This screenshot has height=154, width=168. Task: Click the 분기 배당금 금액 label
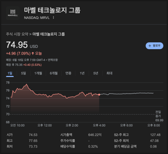pyautogui.click(x=125, y=146)
